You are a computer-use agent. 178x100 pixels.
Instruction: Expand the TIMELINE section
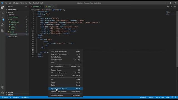[x=10, y=95]
